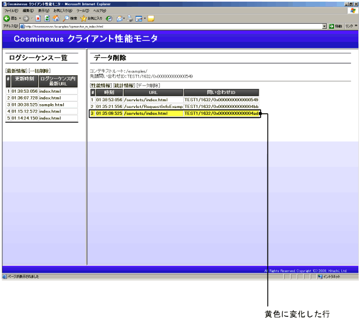The image size is (360, 322).
Task: Click the Edit page icon
Action: (139, 19)
